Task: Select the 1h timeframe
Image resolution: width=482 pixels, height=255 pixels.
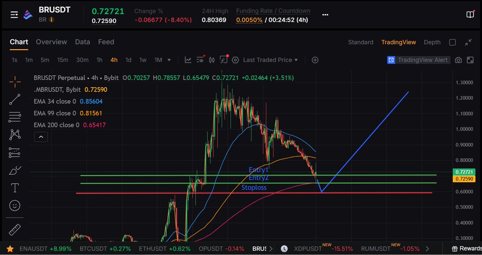Action: (99, 60)
